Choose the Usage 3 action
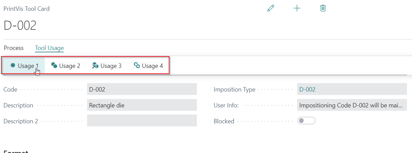This screenshot has height=153, width=412. pos(107,66)
